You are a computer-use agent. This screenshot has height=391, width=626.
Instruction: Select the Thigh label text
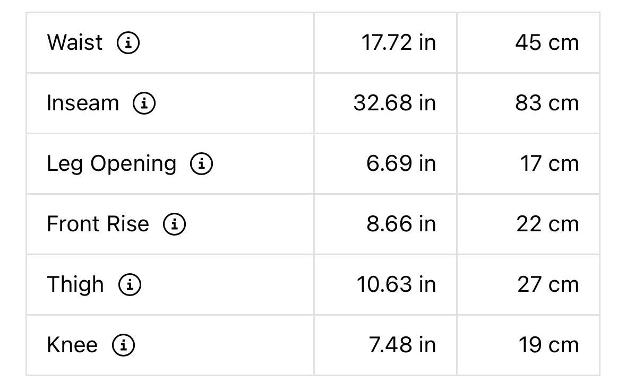point(75,285)
